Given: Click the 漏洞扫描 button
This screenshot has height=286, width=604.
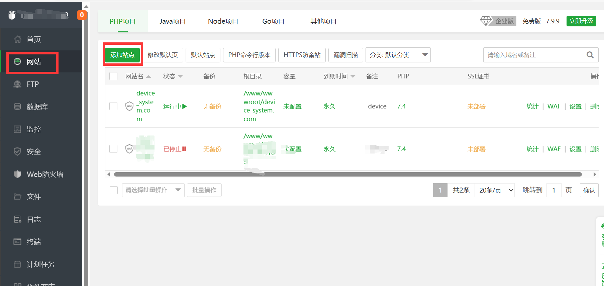Looking at the screenshot, I should tap(346, 55).
